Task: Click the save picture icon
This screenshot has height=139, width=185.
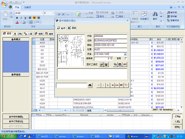Action: coord(106,64)
